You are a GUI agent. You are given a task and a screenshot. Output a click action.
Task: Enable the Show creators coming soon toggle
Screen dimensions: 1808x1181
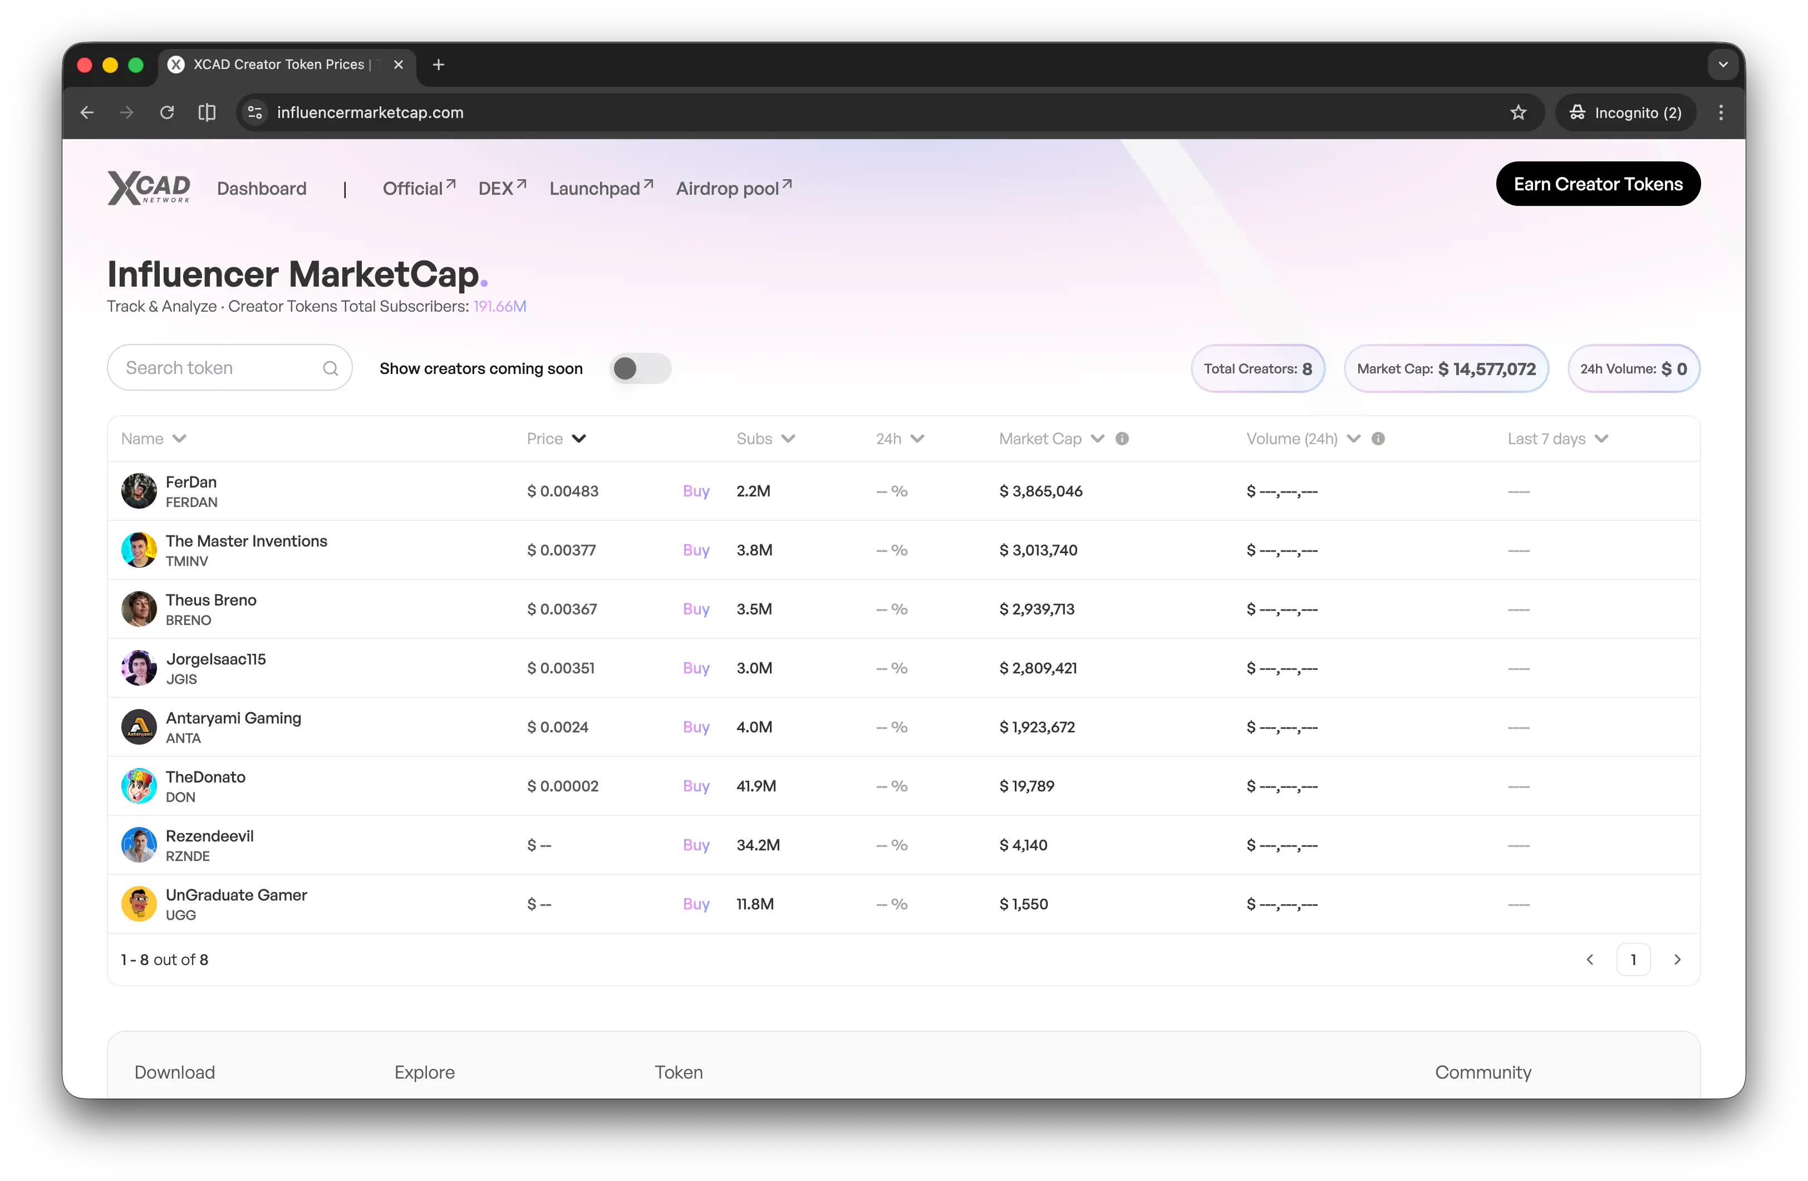(x=640, y=367)
